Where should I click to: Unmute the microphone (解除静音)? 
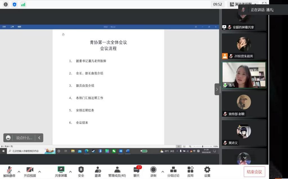point(9,171)
